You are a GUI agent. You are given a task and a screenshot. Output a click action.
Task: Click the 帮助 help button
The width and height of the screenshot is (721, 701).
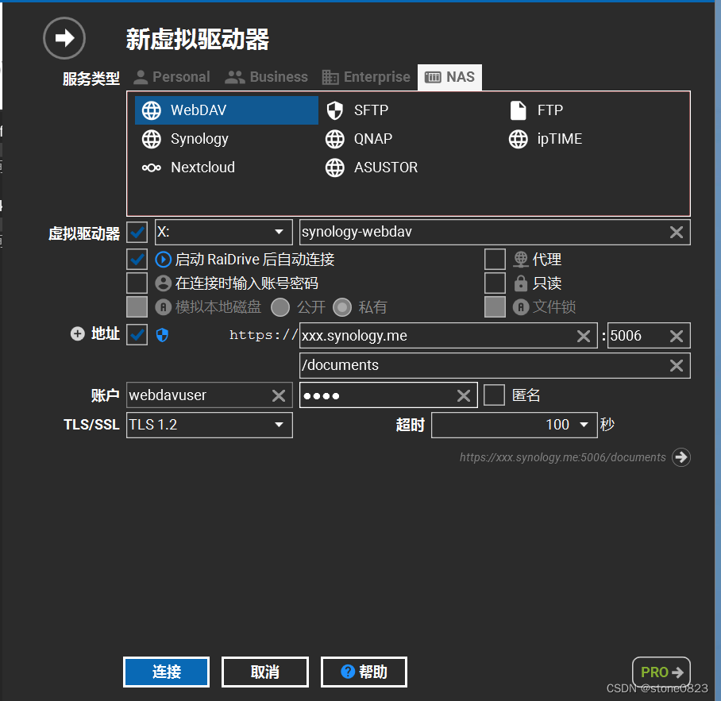pyautogui.click(x=364, y=672)
